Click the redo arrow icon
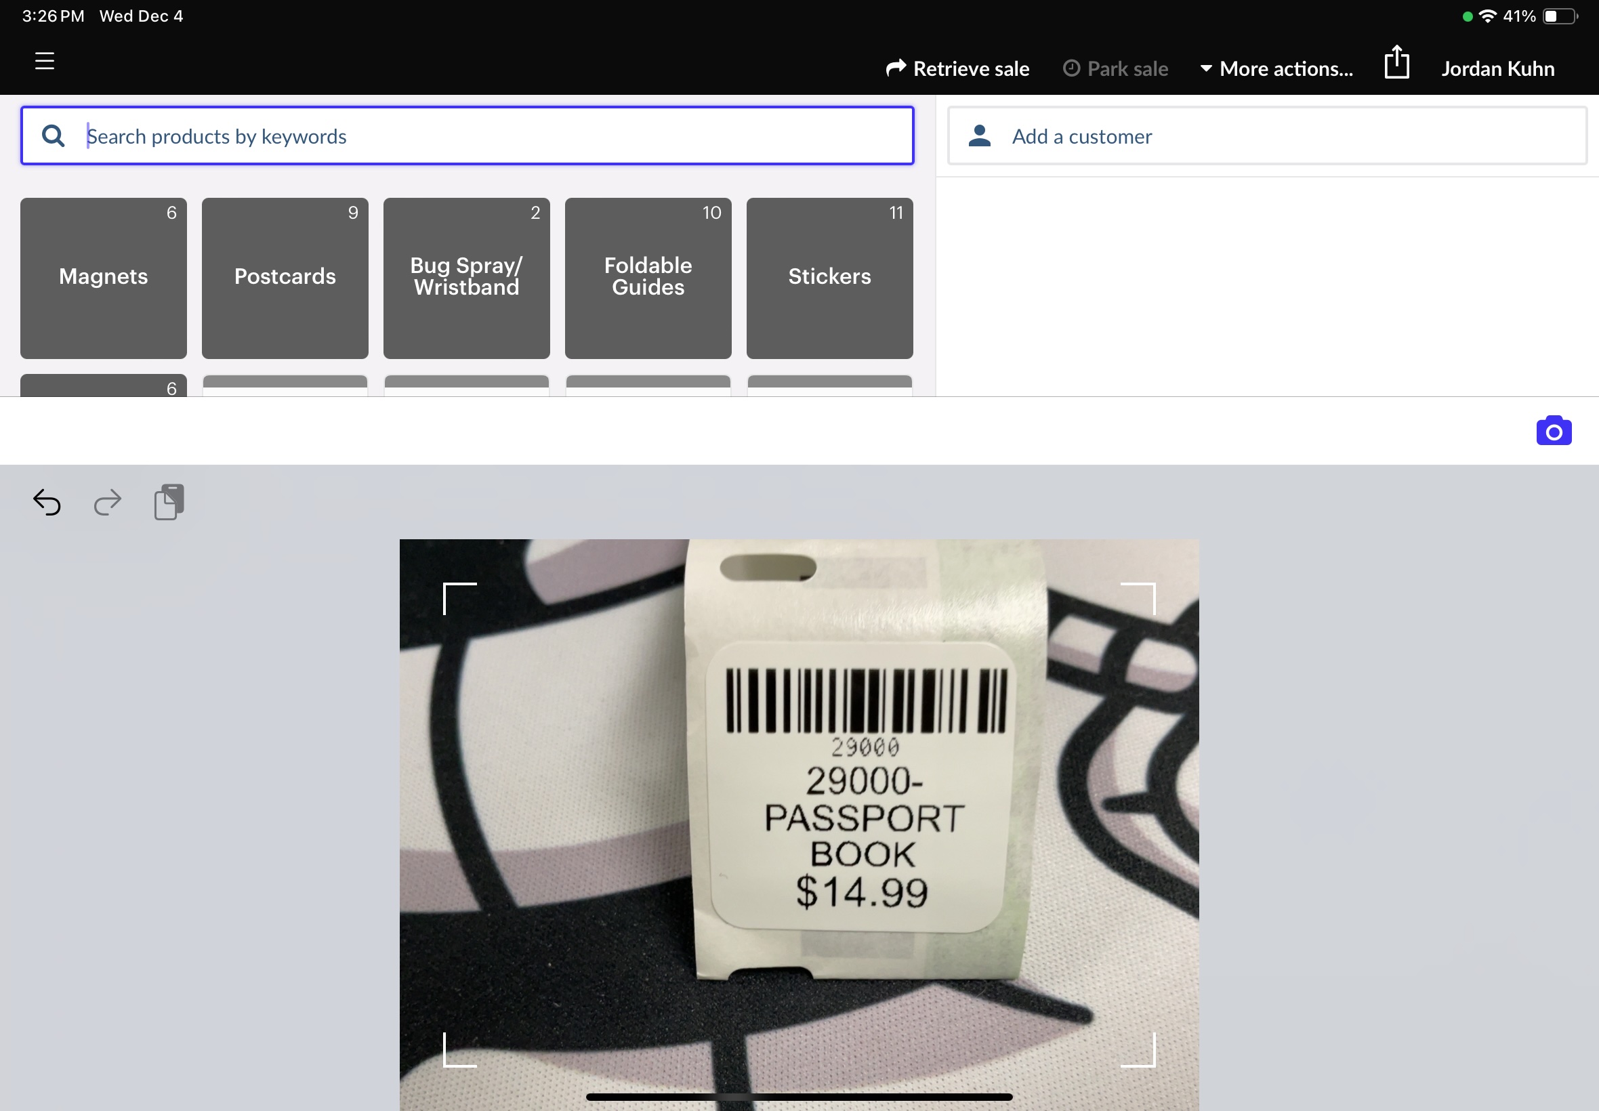This screenshot has width=1599, height=1111. (x=107, y=502)
